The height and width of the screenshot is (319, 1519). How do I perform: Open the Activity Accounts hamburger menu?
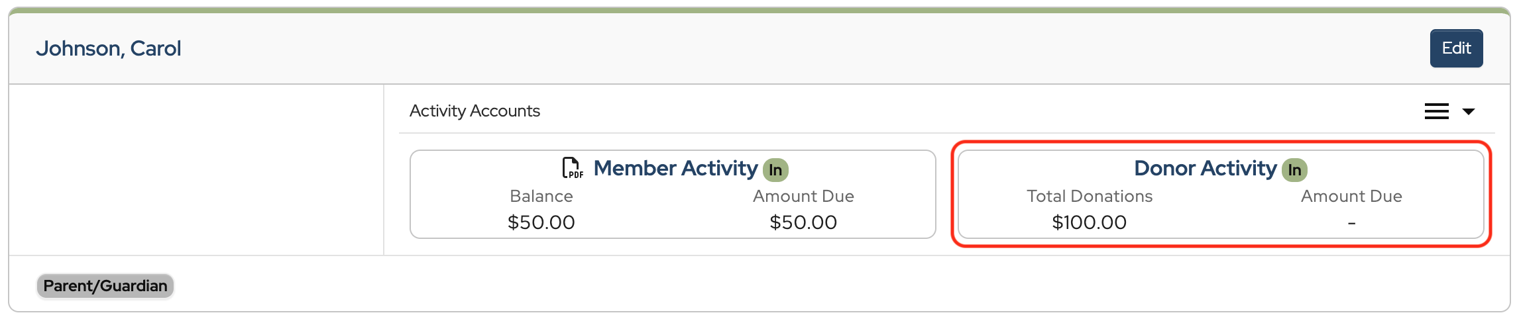point(1436,111)
